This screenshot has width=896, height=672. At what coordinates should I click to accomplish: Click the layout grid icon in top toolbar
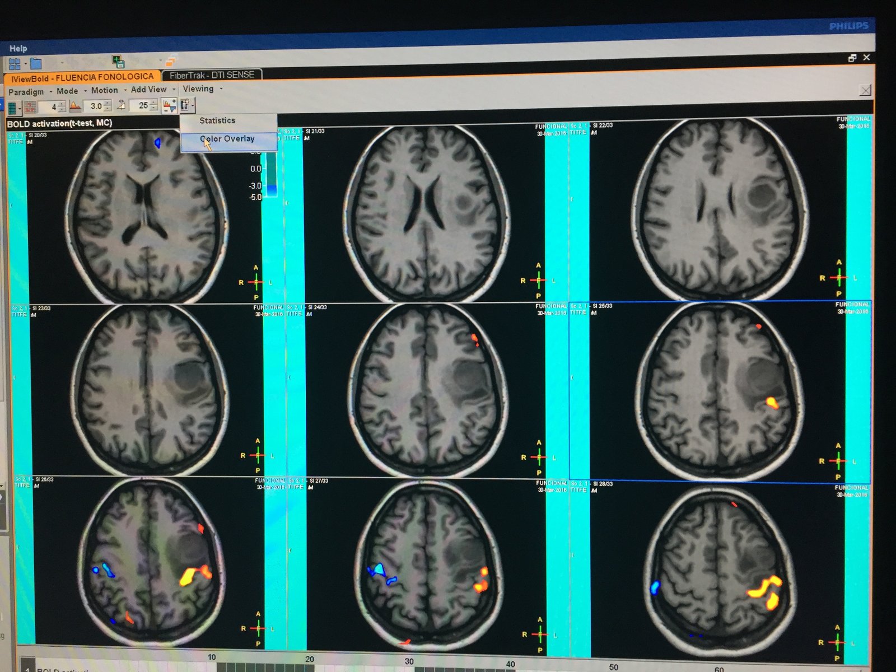[x=15, y=64]
